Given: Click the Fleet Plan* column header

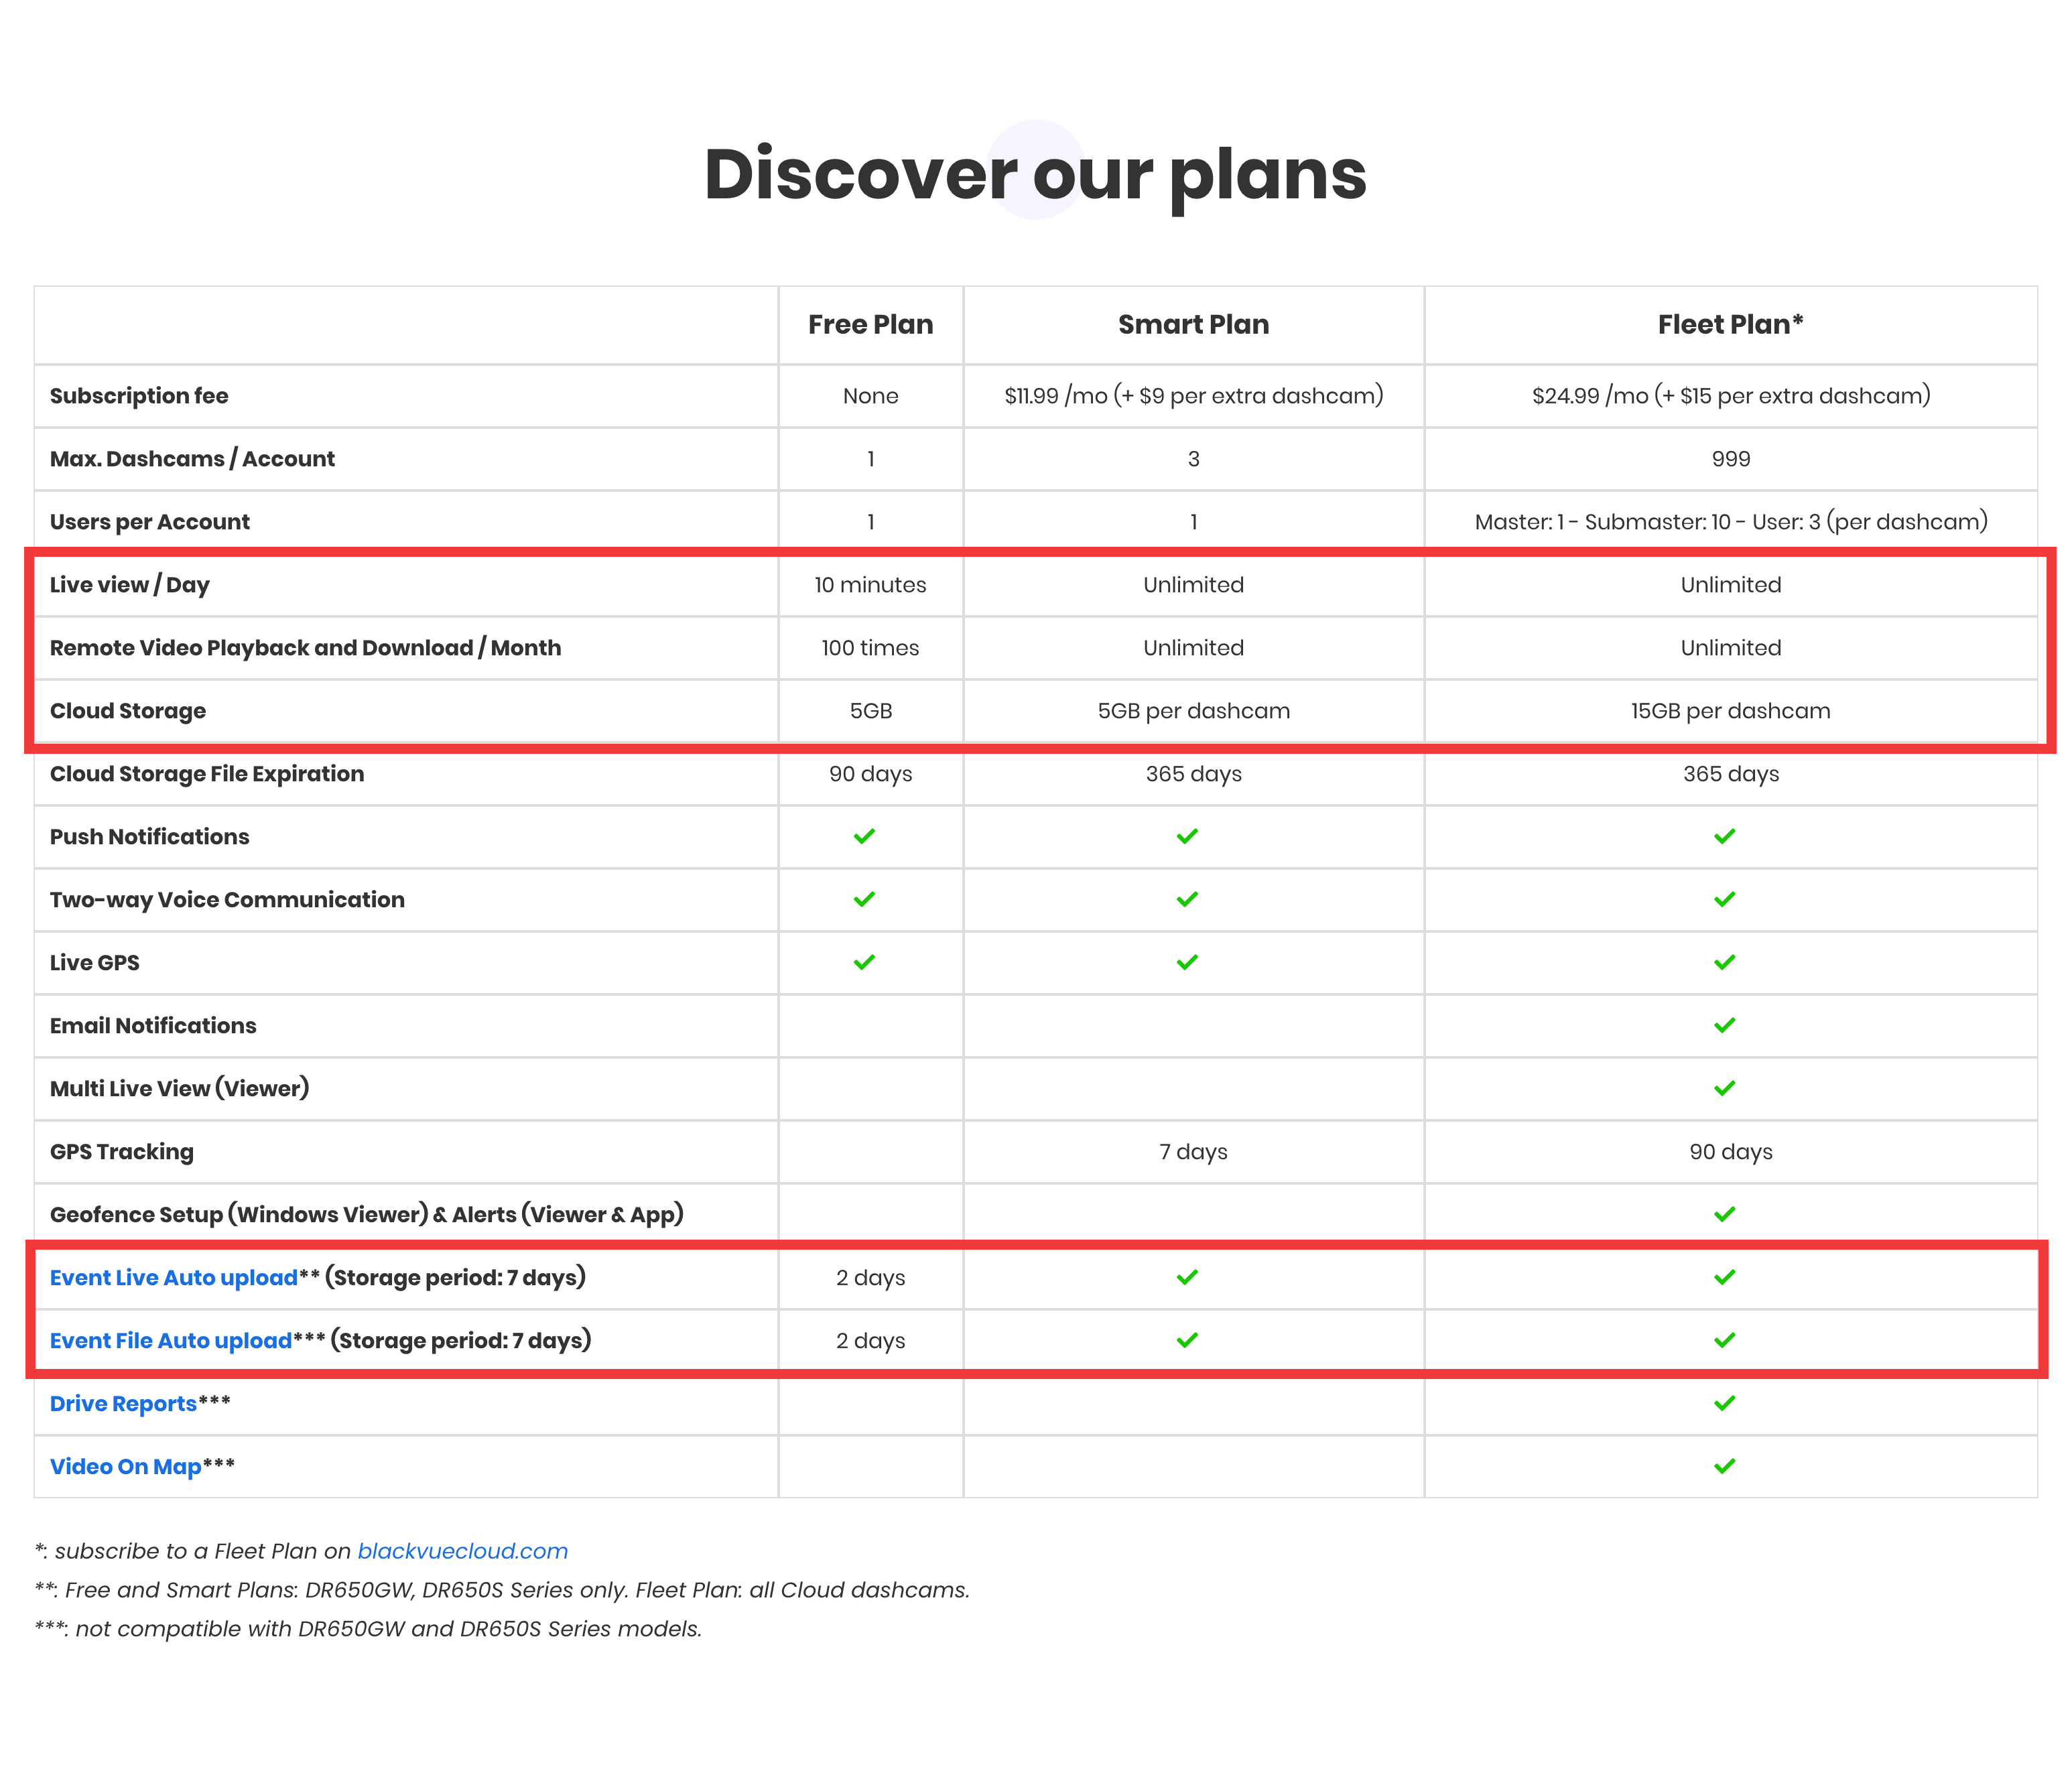Looking at the screenshot, I should click(1730, 324).
